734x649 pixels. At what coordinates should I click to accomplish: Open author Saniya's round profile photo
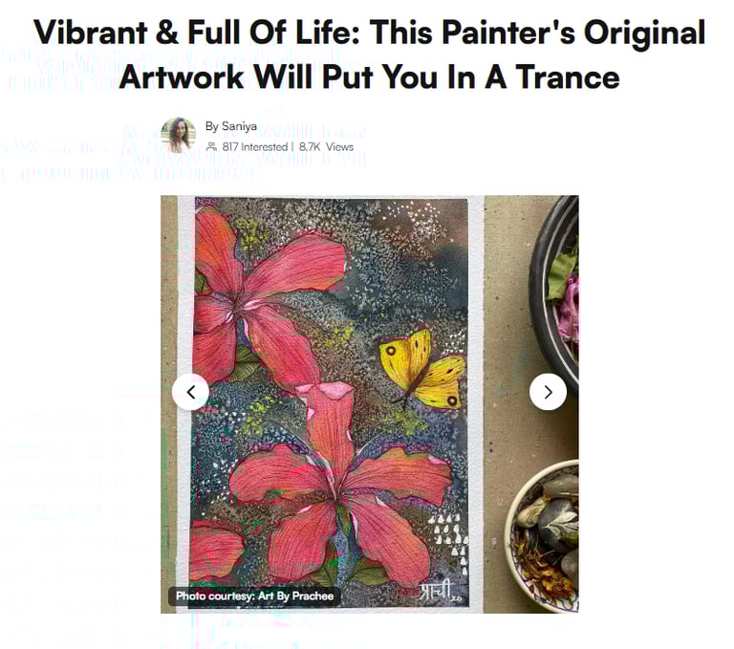(178, 135)
